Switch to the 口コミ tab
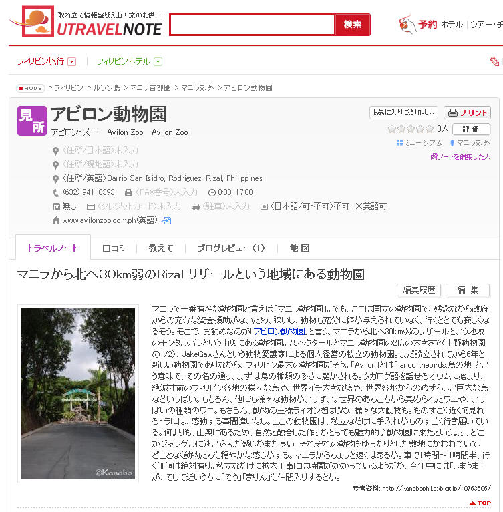This screenshot has width=503, height=512. 114,248
